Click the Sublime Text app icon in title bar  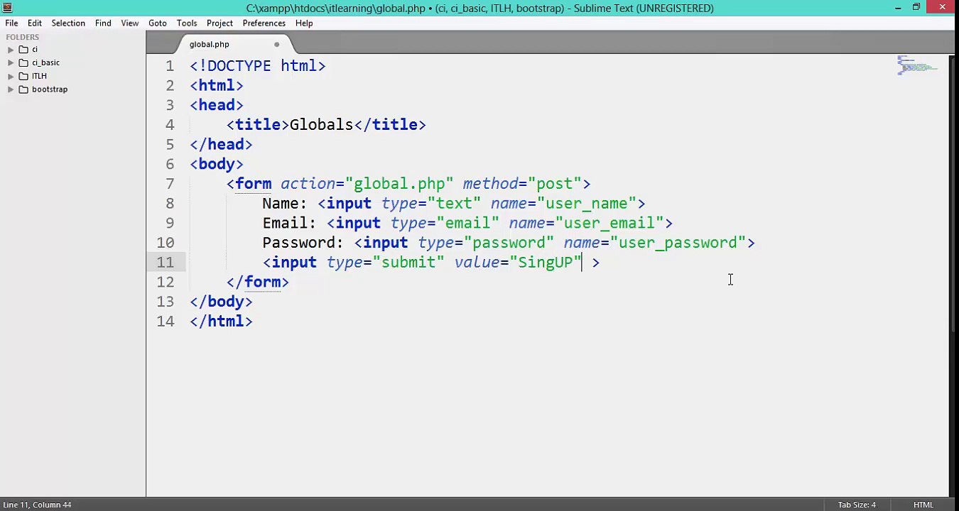(7, 8)
